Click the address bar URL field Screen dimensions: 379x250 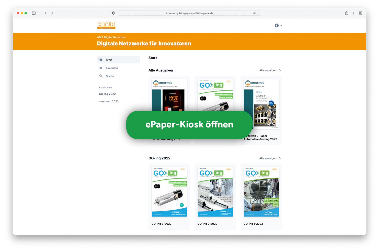coord(189,13)
